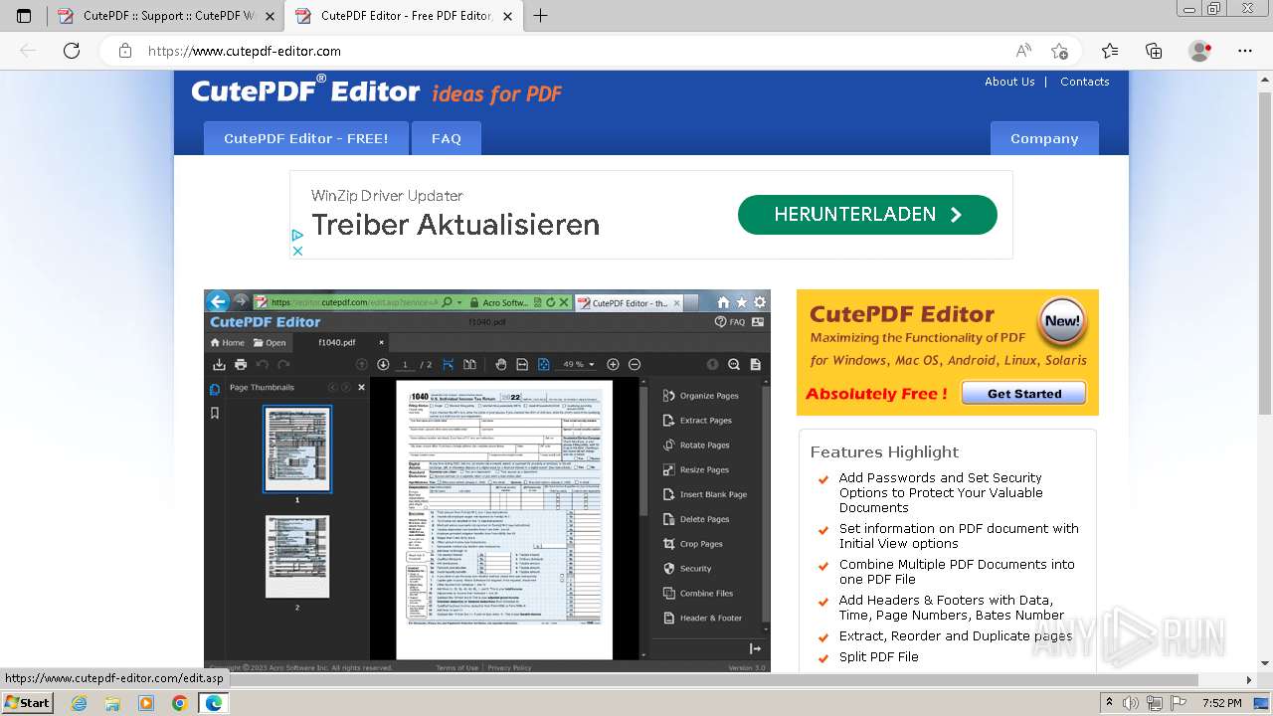Viewport: 1273px width, 716px height.
Task: Click the Treiber Aktualisieren ad text
Action: (455, 225)
